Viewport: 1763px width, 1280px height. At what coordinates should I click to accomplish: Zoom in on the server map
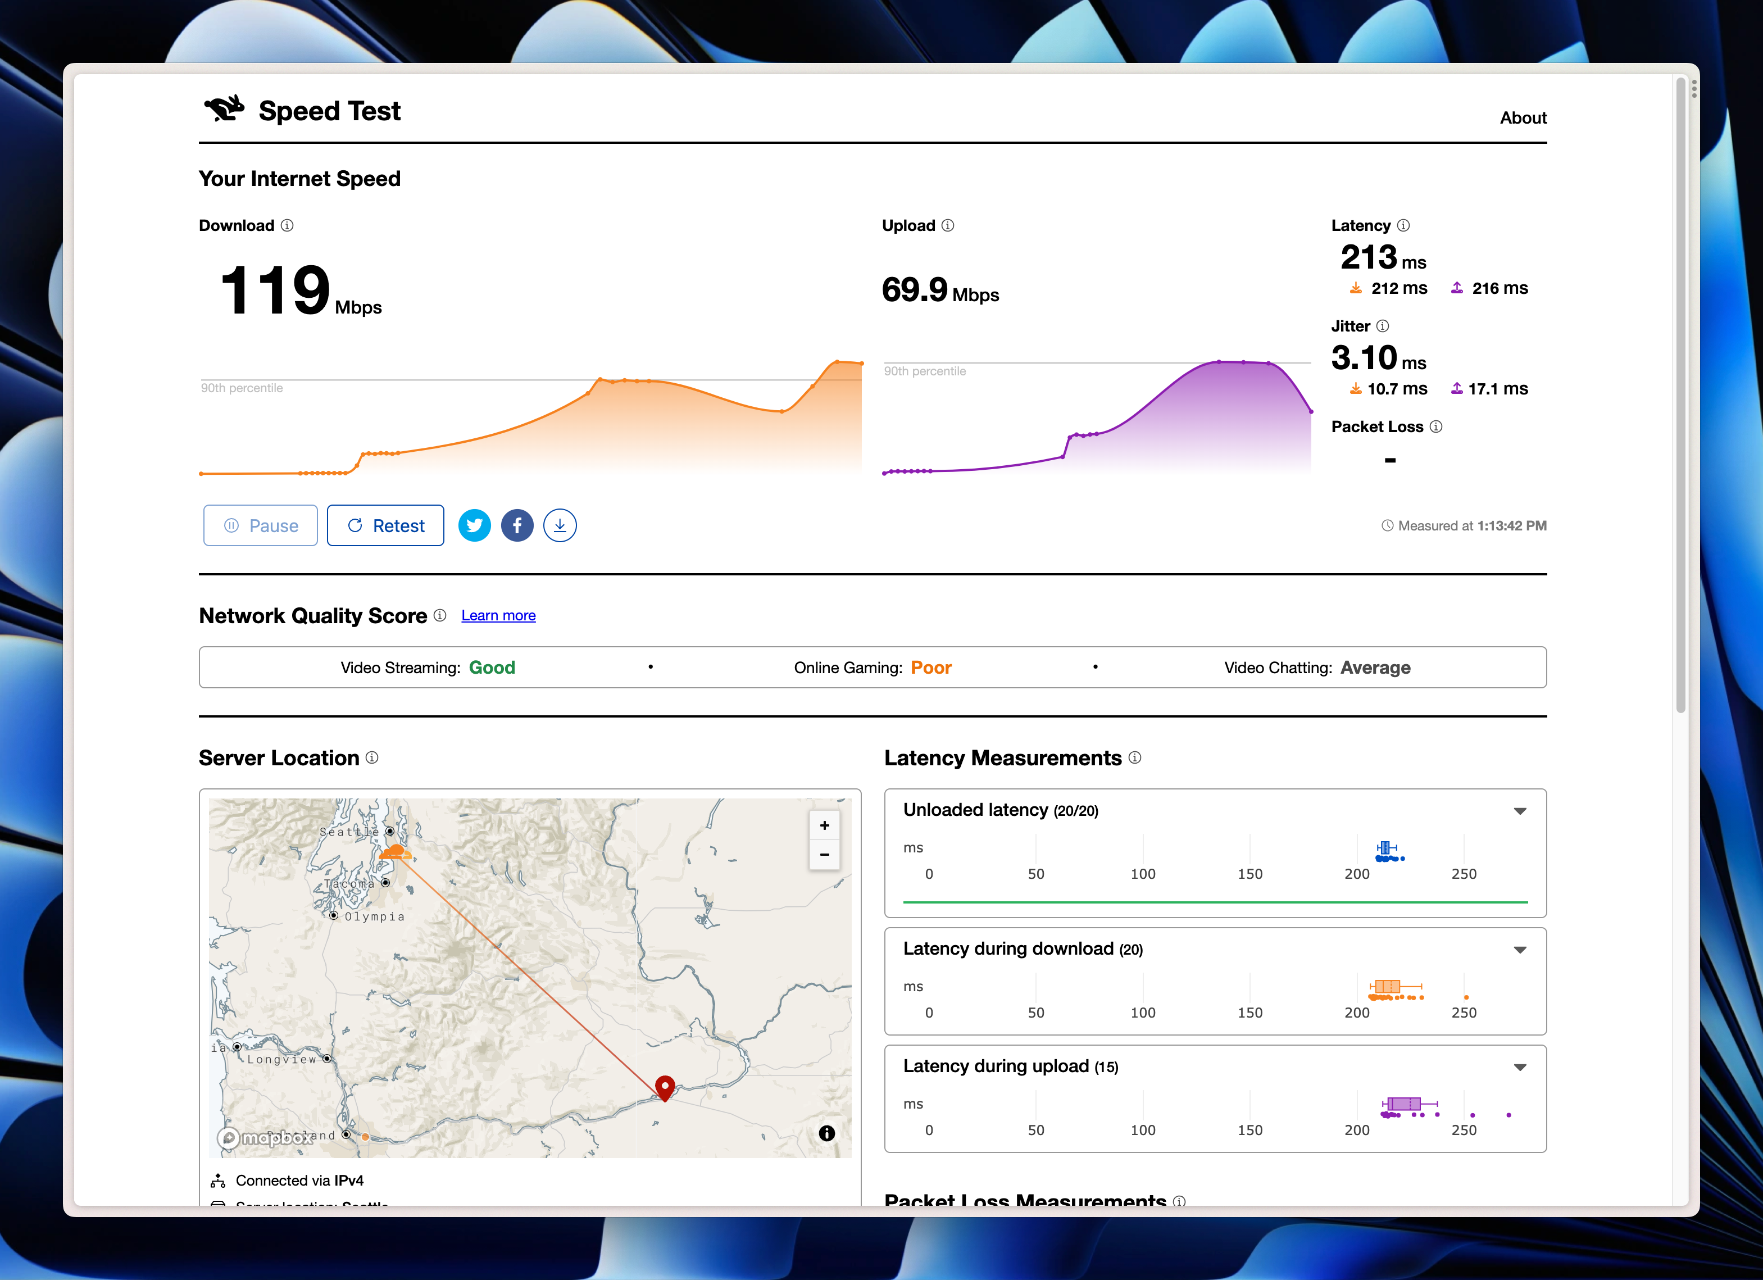(824, 825)
